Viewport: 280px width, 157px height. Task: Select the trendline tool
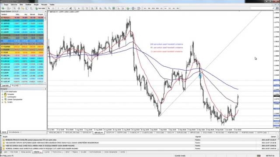point(66,8)
